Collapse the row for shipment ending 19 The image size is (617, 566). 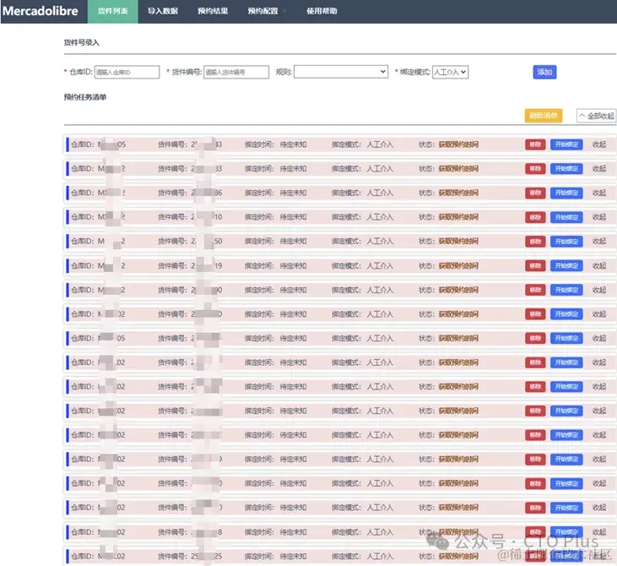pos(599,266)
